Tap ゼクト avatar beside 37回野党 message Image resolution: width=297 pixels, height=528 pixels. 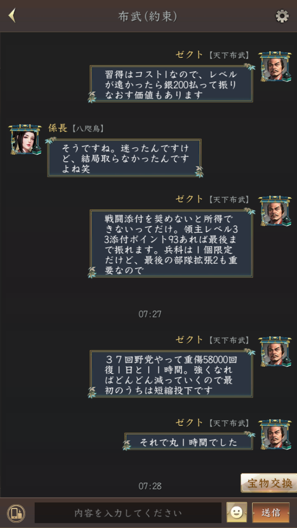tap(275, 352)
